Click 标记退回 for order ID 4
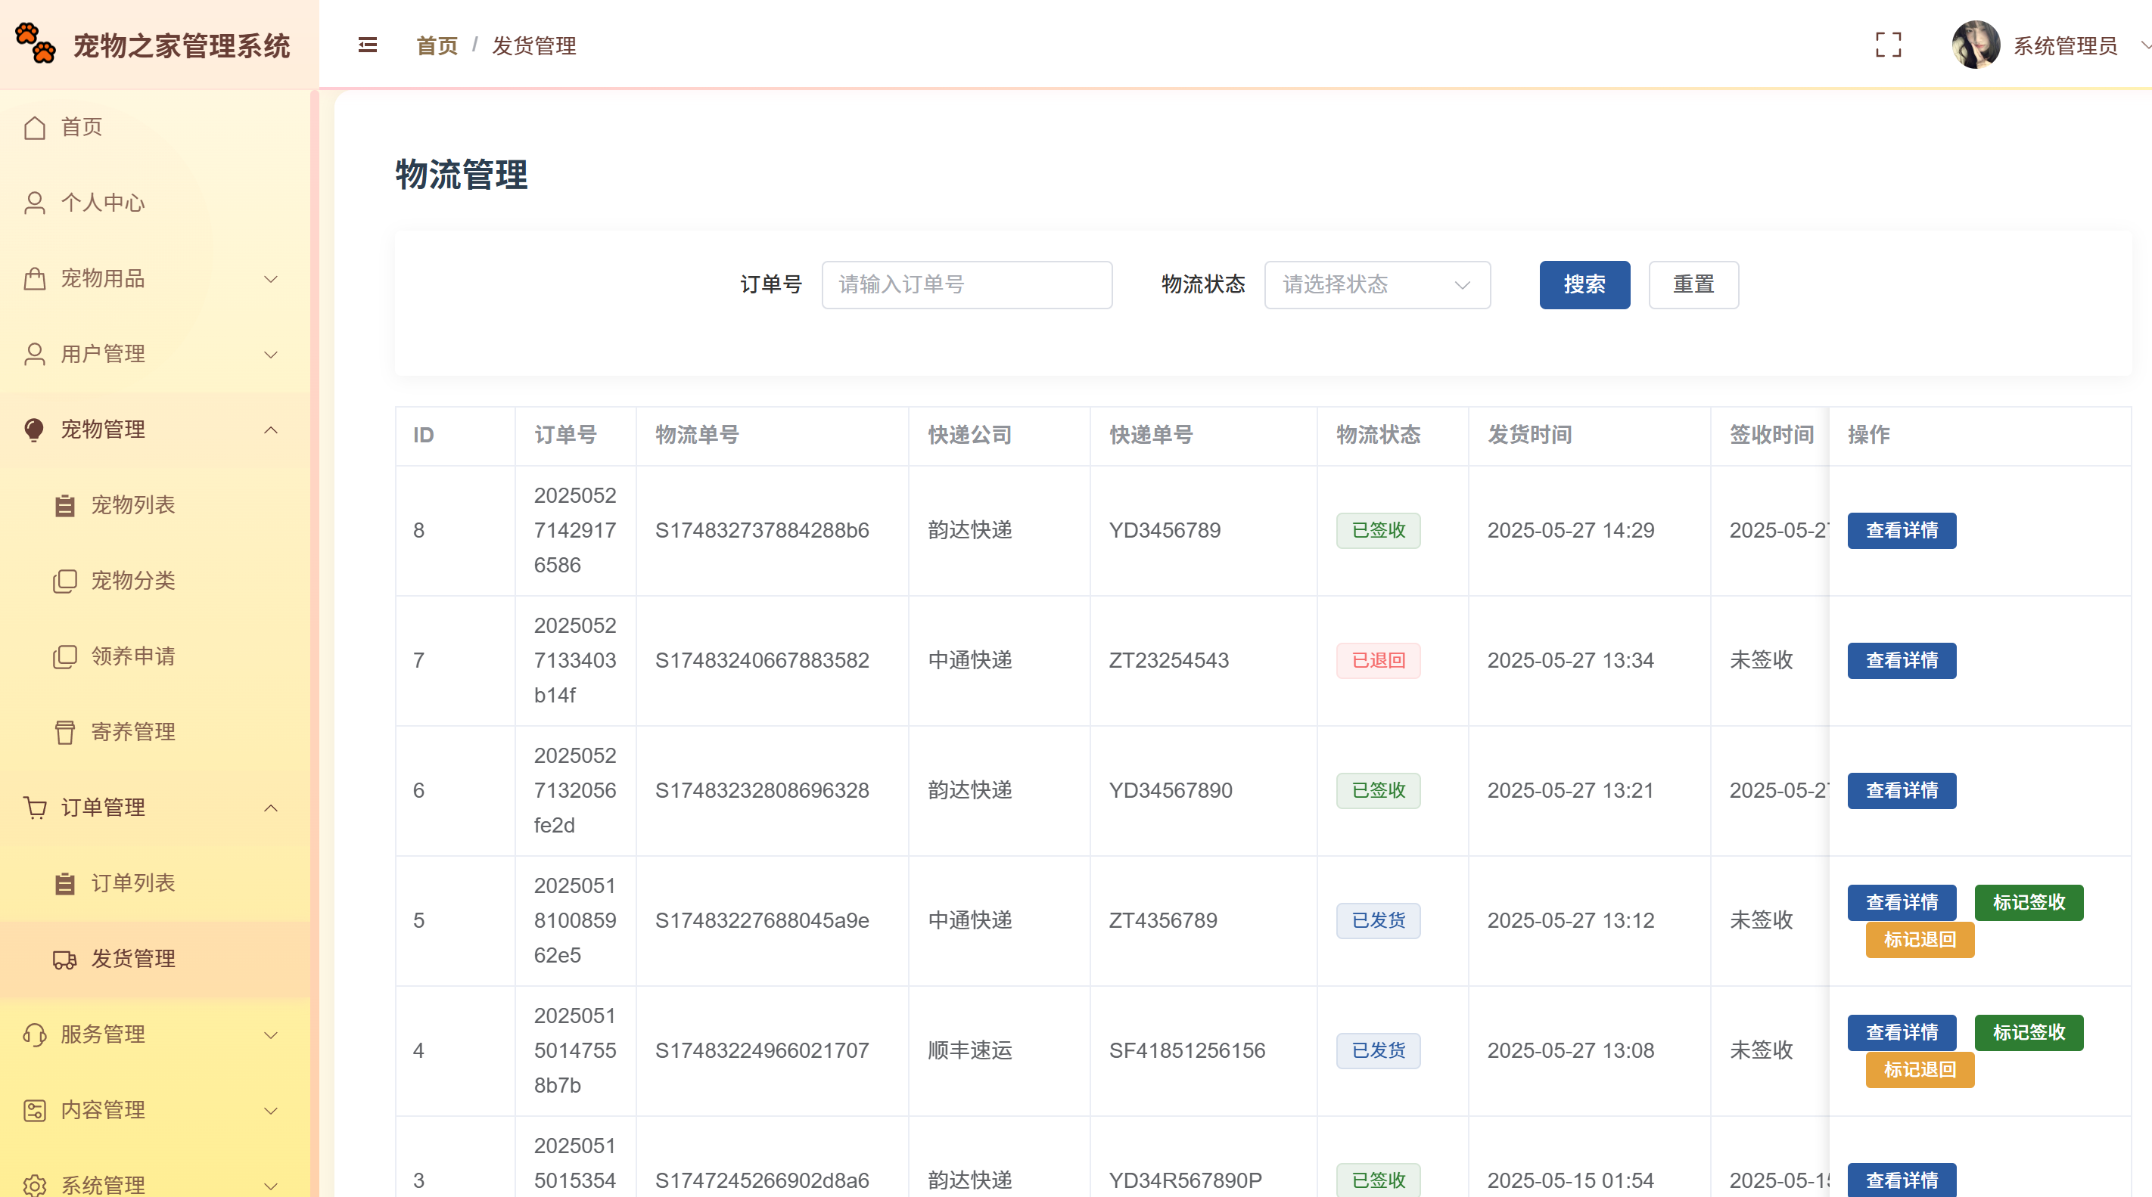This screenshot has height=1197, width=2152. click(x=1919, y=1069)
